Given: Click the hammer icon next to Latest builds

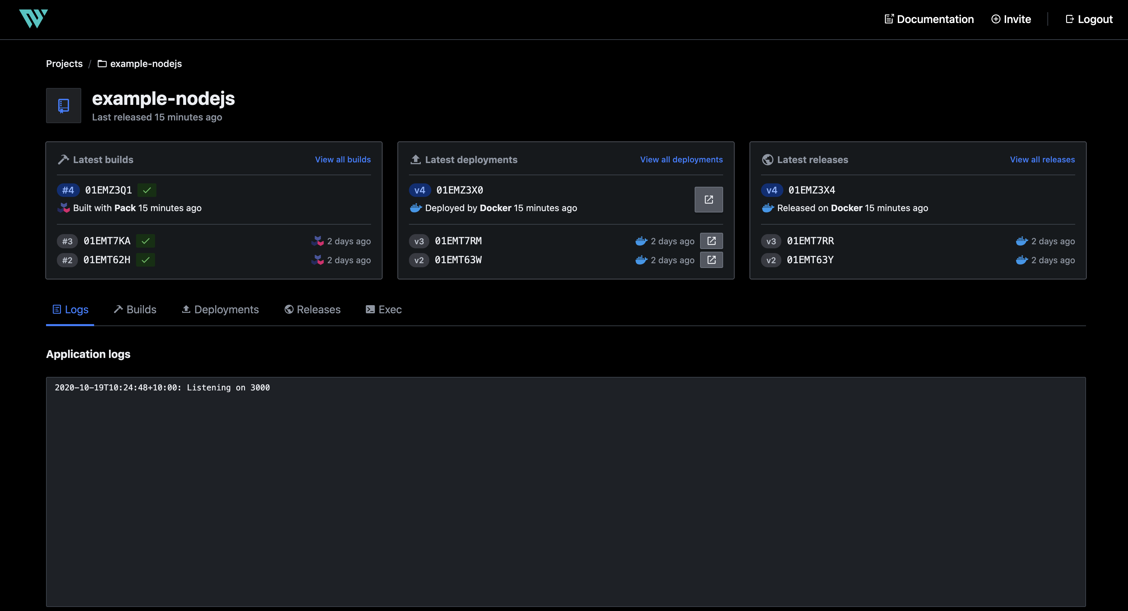Looking at the screenshot, I should [x=63, y=160].
